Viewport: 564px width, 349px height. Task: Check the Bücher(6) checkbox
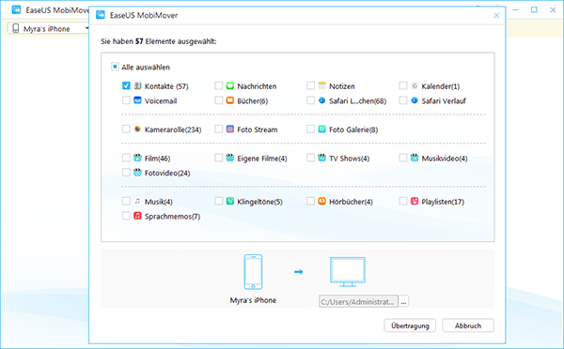coord(218,100)
